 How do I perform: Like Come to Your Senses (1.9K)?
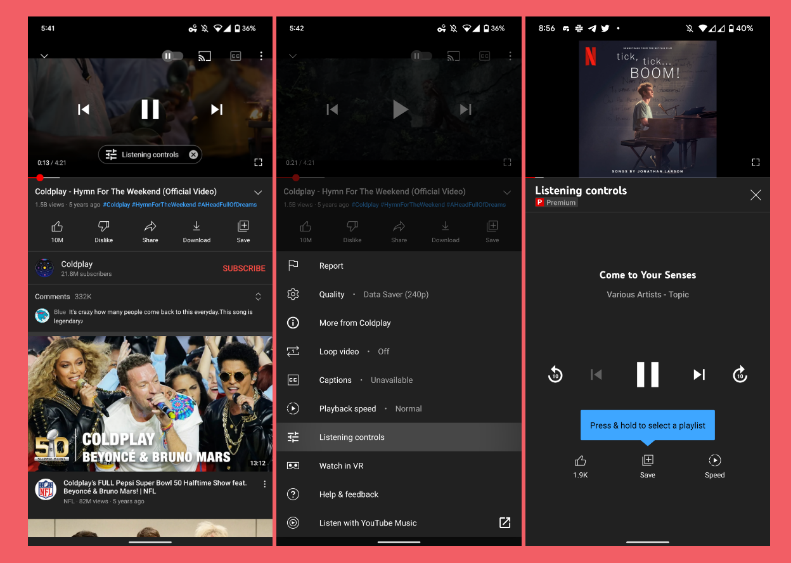[x=580, y=465]
